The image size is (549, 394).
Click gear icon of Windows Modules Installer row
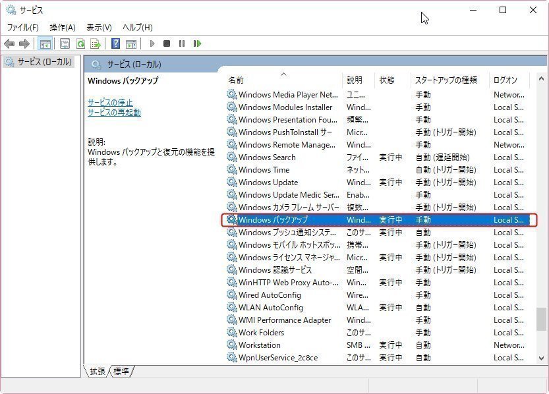231,107
